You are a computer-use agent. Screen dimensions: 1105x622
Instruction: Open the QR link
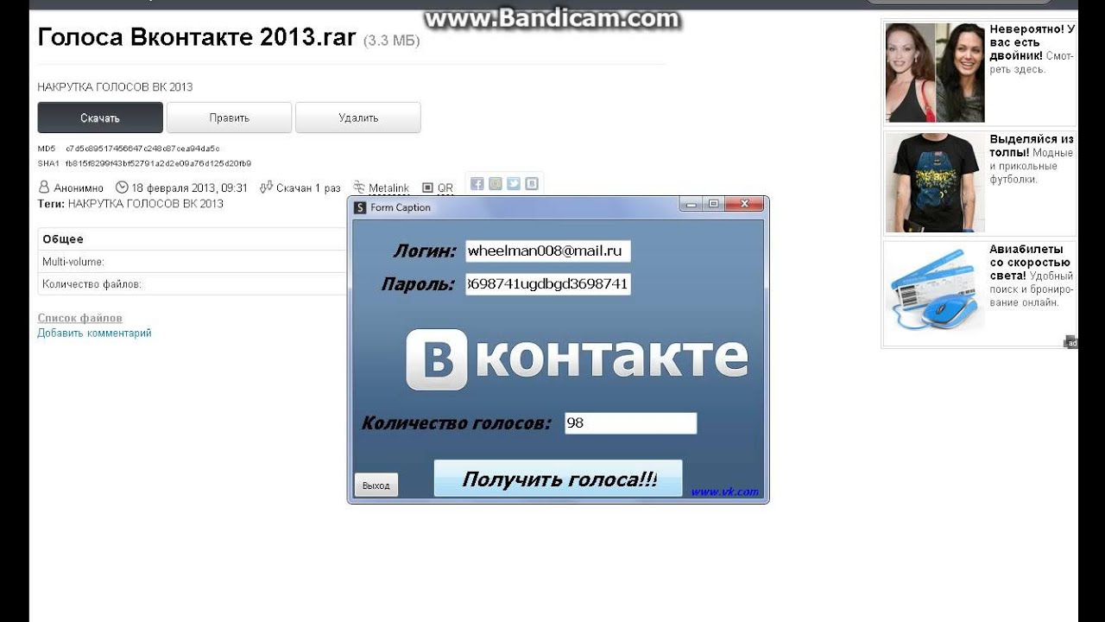pos(445,188)
